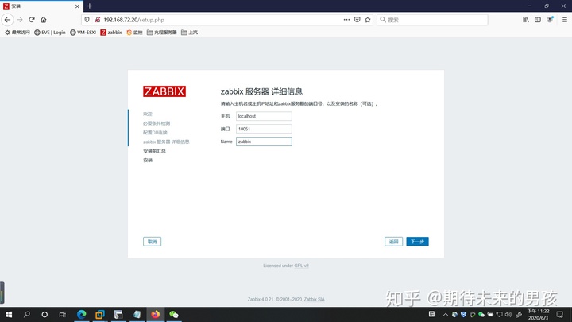The height and width of the screenshot is (322, 572).
Task: Click 欢迎 step in setup sidebar
Action: click(x=148, y=114)
